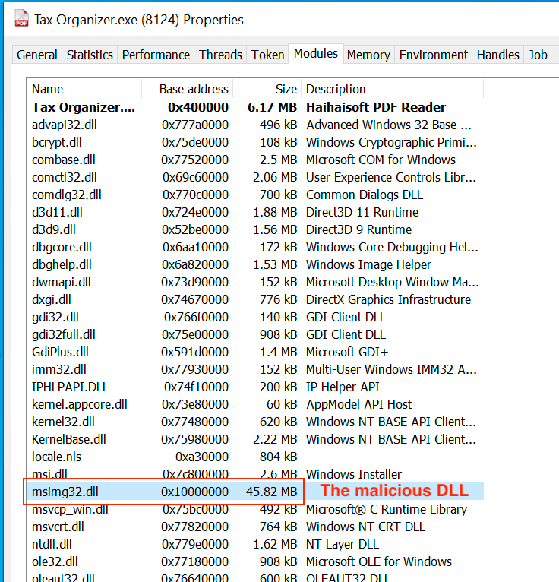The height and width of the screenshot is (582, 559).
Task: Click the IP Helper API description
Action: click(343, 387)
